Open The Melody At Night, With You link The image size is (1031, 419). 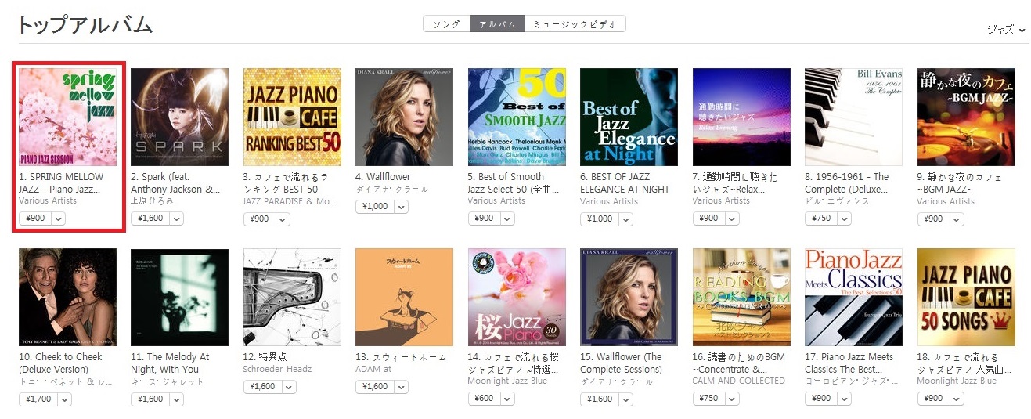click(x=170, y=363)
